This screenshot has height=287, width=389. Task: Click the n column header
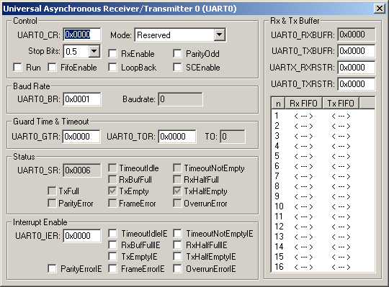coord(278,104)
